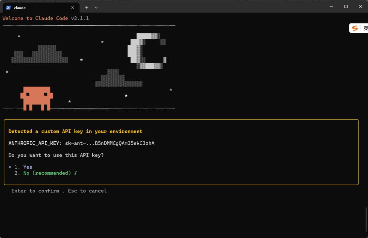This screenshot has height=238, width=368.
Task: Click the masked key ending ekC3zhA
Action: (110, 143)
